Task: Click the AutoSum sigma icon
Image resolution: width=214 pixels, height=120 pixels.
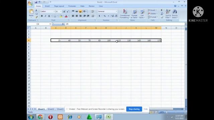Action: coord(162,10)
